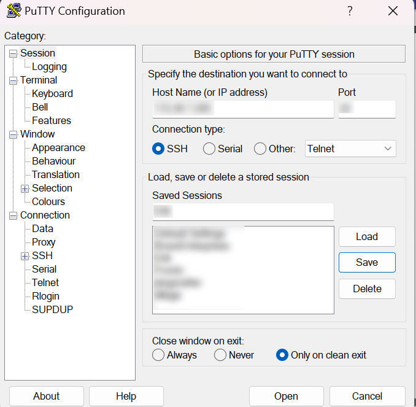This screenshot has height=407, width=416.
Task: Collapse the Window category node
Action: pyautogui.click(x=13, y=134)
